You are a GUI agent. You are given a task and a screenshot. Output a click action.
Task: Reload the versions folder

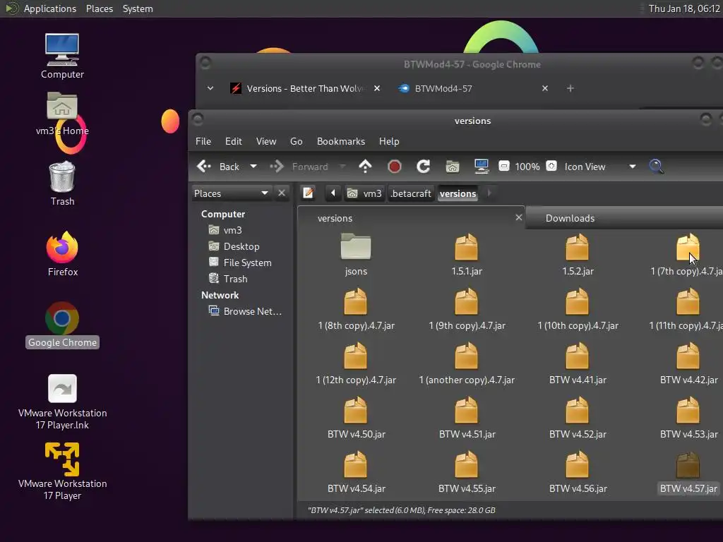[424, 167]
